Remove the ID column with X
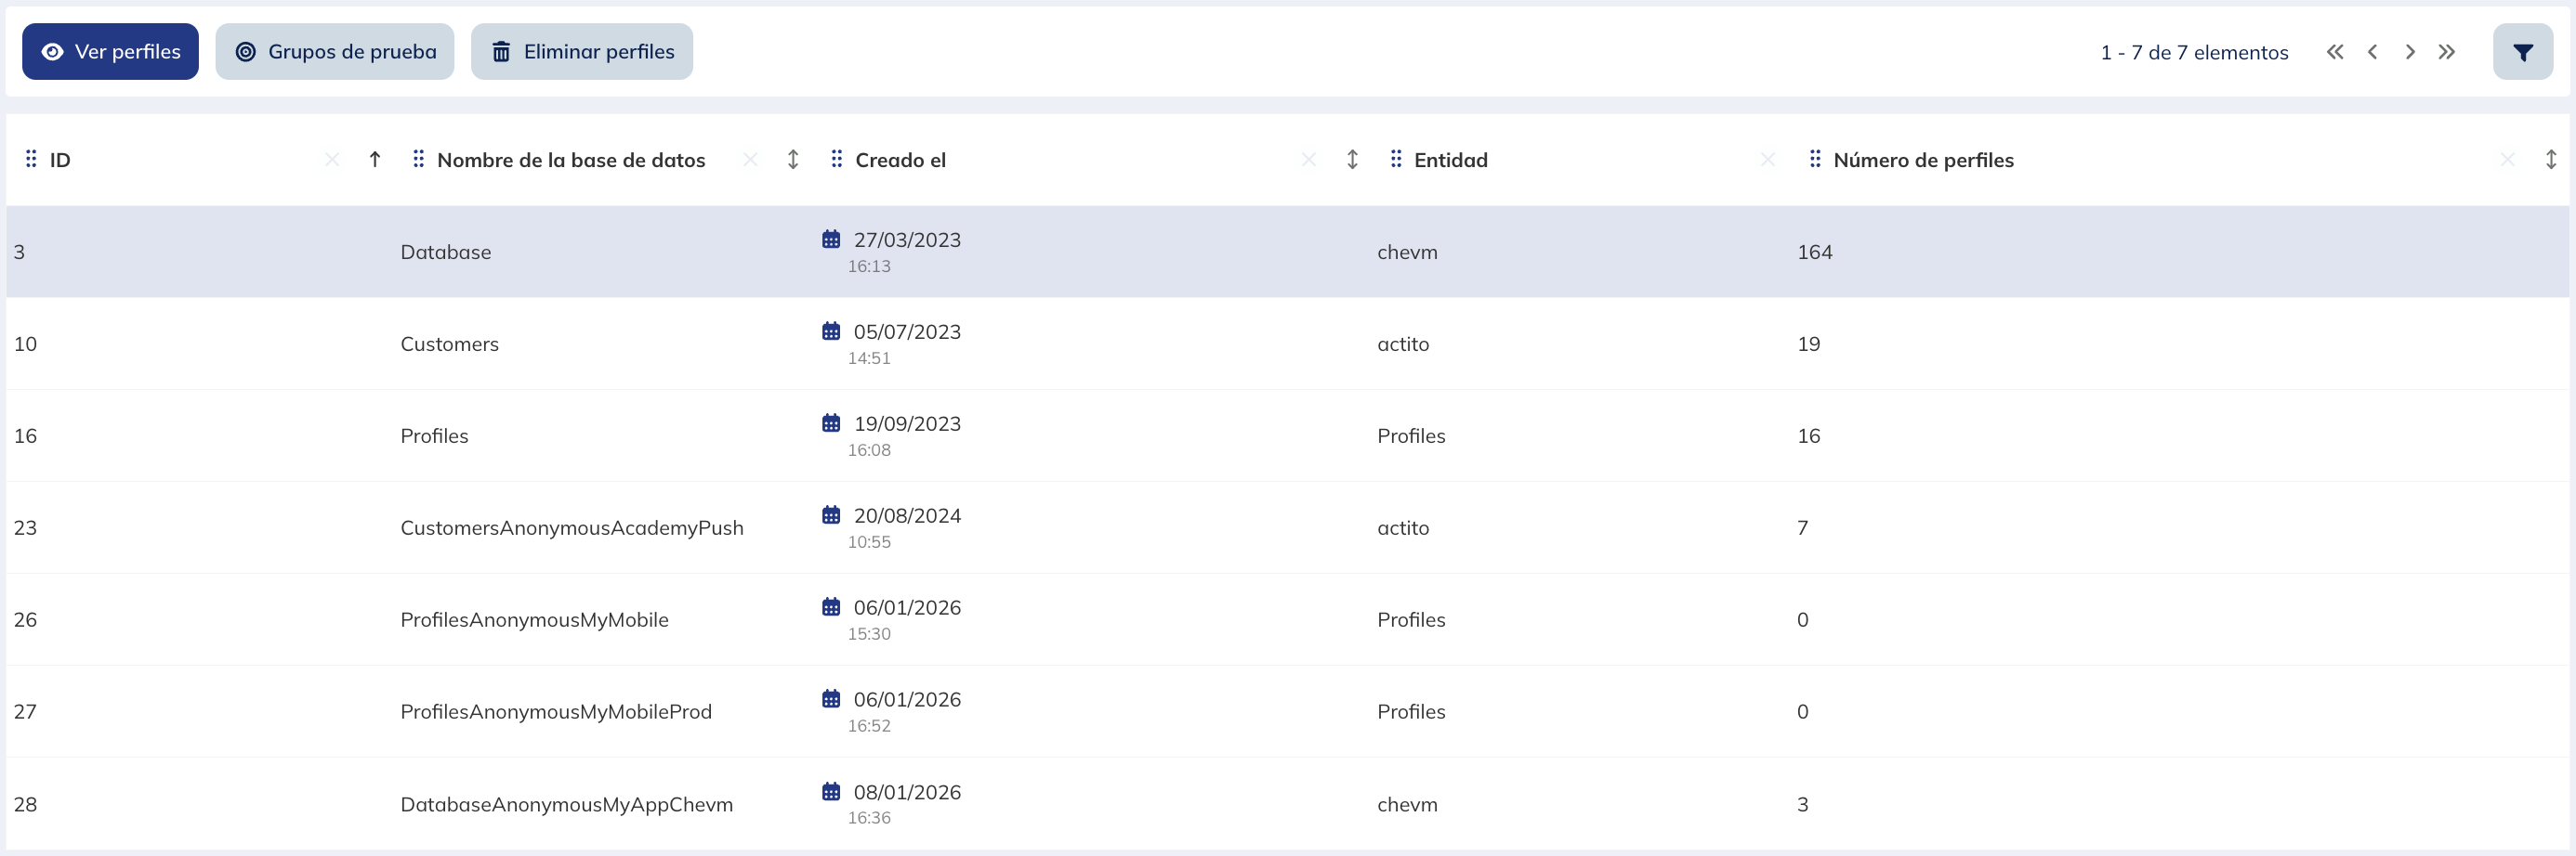Image resolution: width=2576 pixels, height=856 pixels. coord(332,160)
